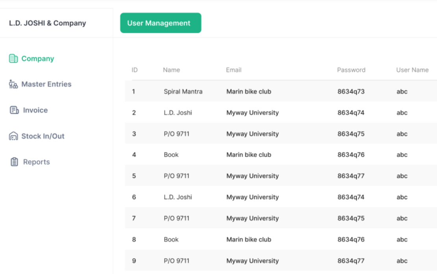Sort by the Name column header

pos(171,70)
